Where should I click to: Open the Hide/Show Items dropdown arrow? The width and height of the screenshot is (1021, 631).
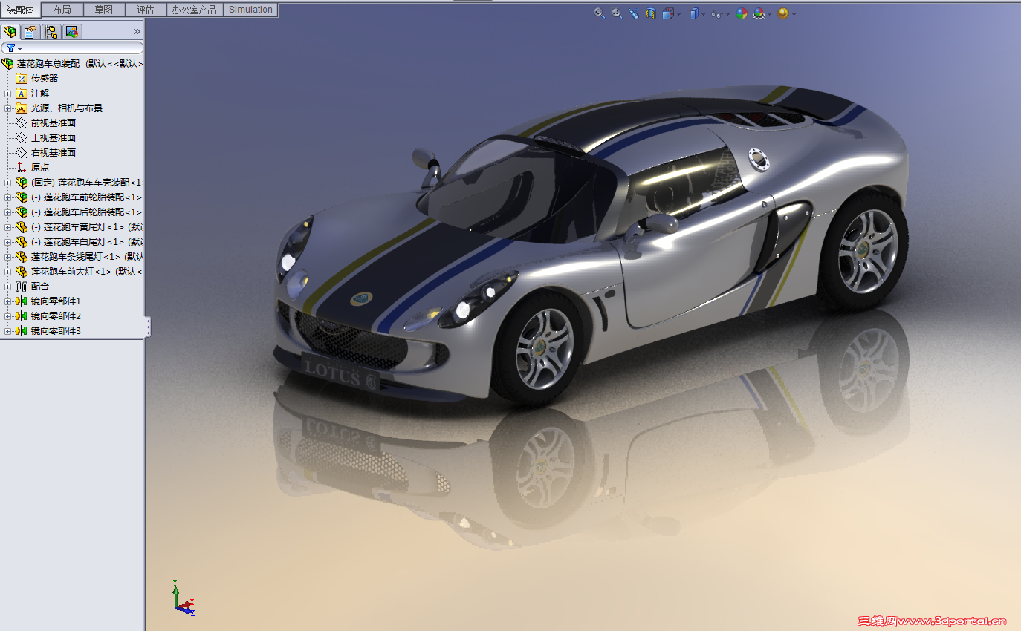(727, 13)
